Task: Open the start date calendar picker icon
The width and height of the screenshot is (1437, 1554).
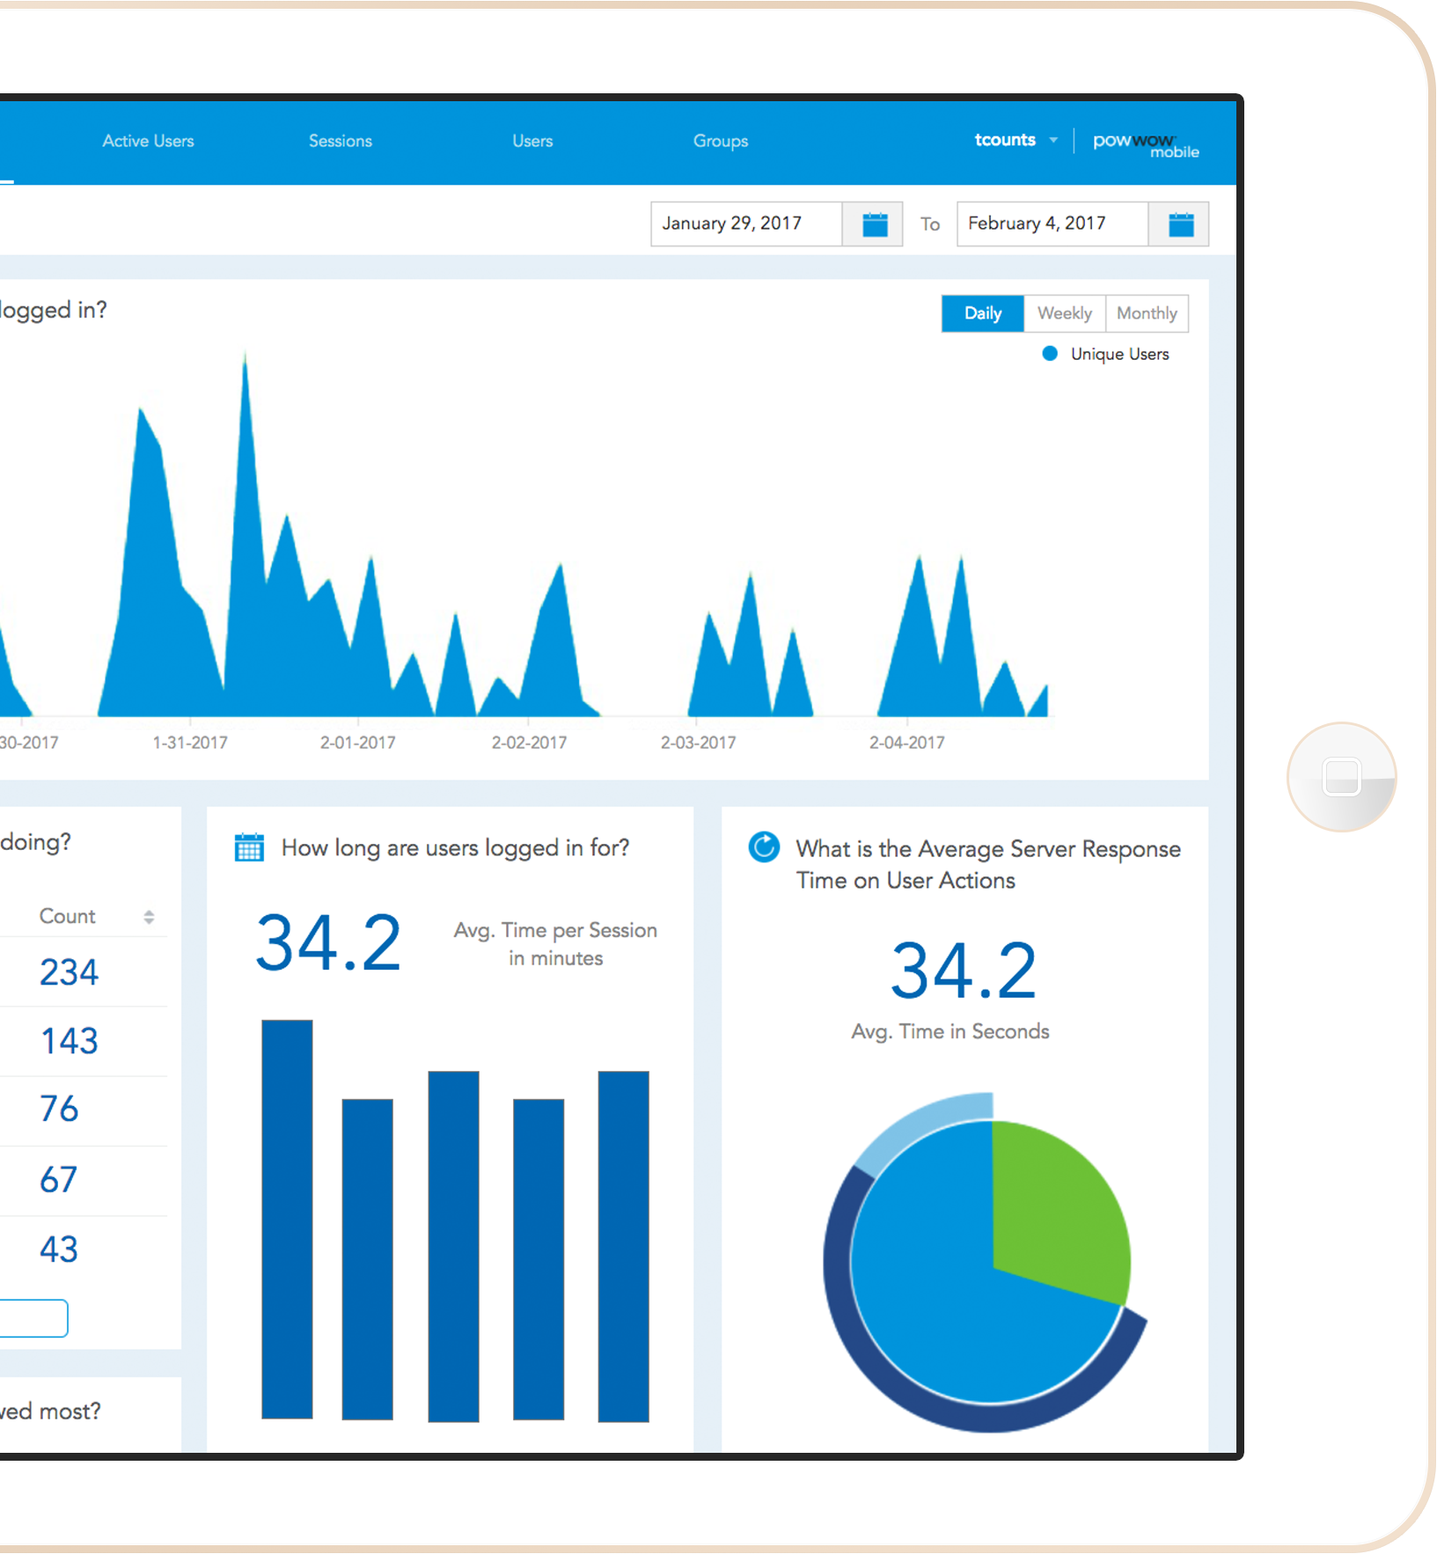Action: coord(874,224)
